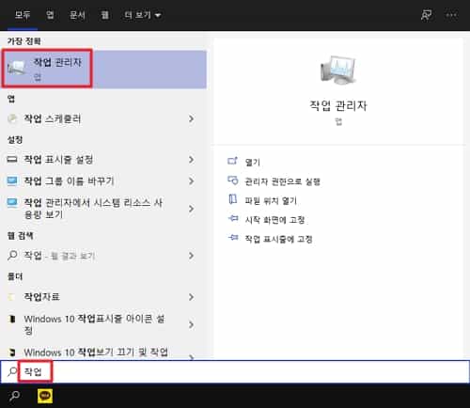Screen dimensions: 470x408
Task: Open the 작업 - 웹 결과 보기 search
Action: (x=103, y=256)
